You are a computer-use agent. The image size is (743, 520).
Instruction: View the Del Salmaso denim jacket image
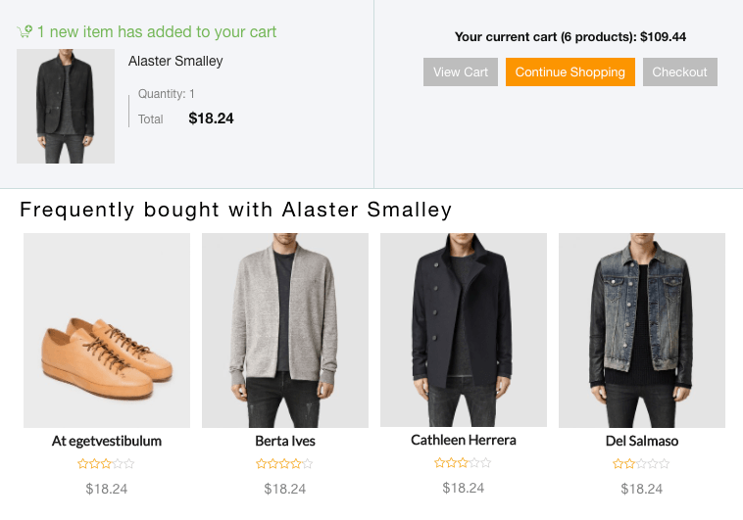642,330
